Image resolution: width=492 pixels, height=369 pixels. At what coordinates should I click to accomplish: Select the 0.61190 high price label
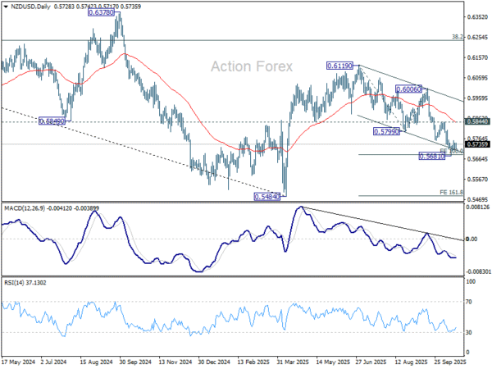339,66
